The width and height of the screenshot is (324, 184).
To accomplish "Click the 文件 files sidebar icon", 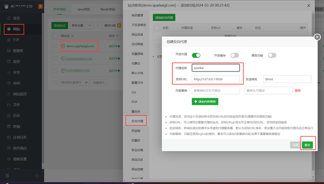I will 8,105.
